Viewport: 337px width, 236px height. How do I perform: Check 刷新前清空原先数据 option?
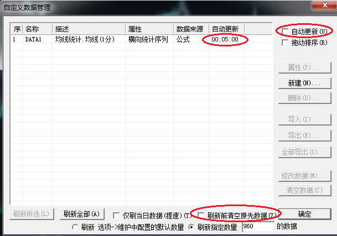click(x=201, y=216)
